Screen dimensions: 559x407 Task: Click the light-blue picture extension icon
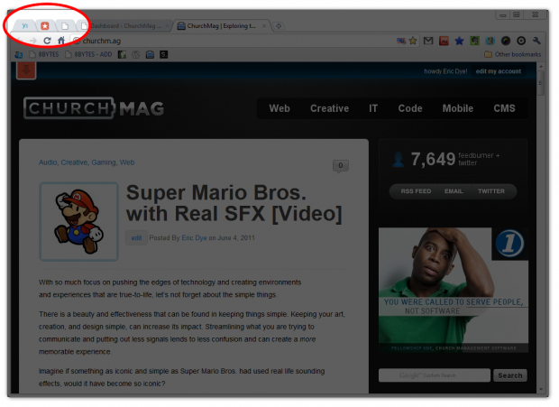point(490,41)
